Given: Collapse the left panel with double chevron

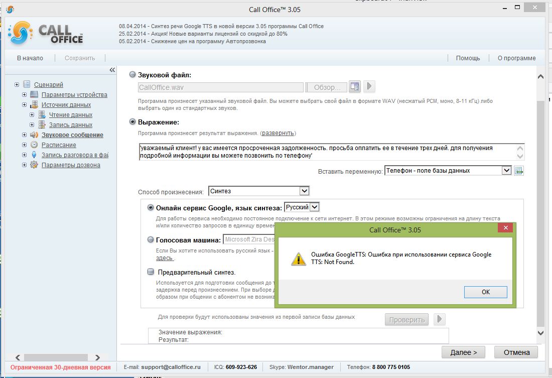Looking at the screenshot, I should click(112, 70).
